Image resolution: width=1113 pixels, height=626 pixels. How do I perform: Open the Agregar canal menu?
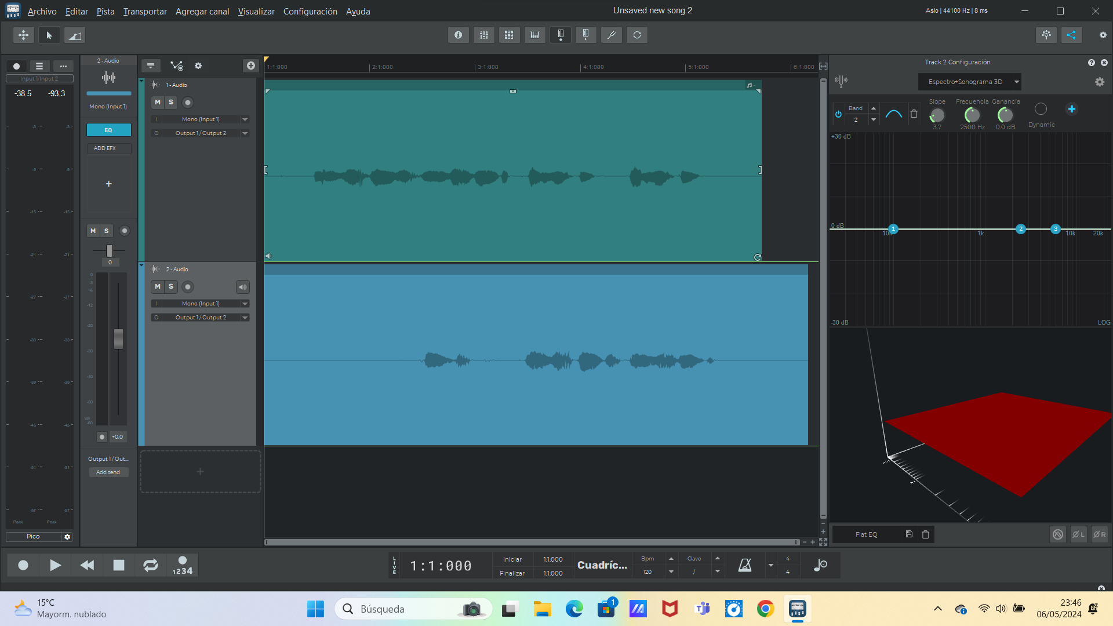point(202,12)
